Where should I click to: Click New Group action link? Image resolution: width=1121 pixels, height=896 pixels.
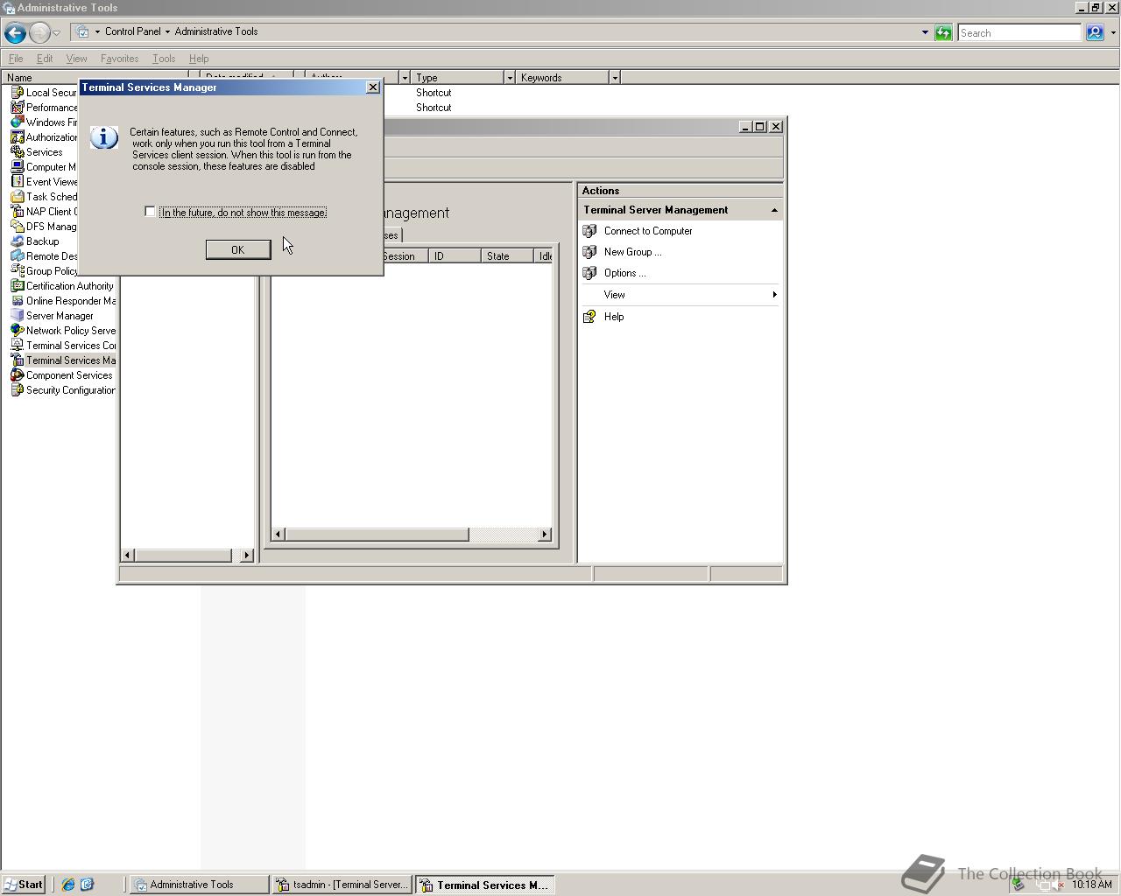[632, 252]
